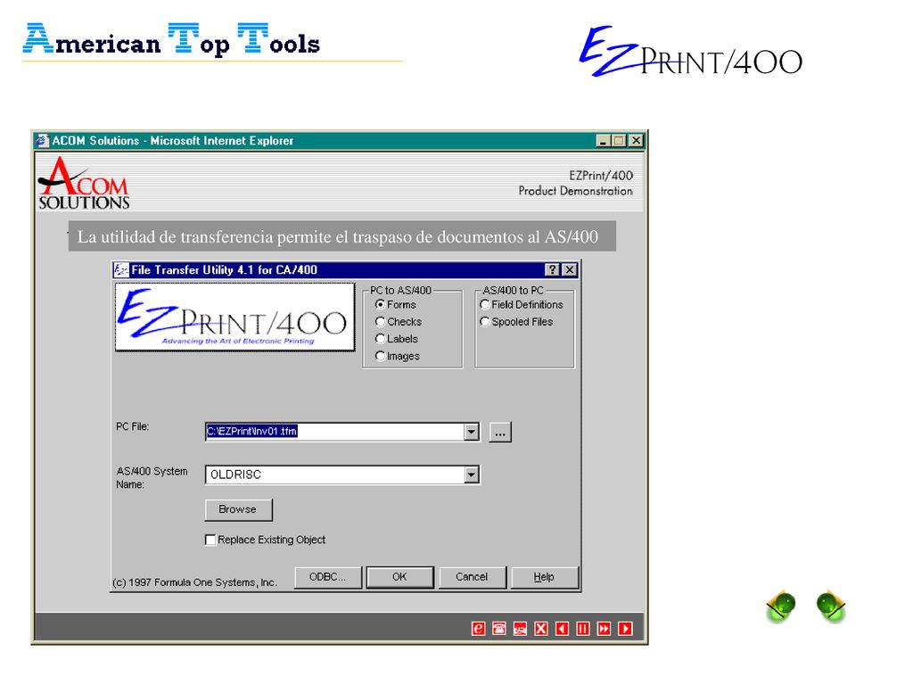913x685 pixels.
Task: Click the PC File path input field
Action: pyautogui.click(x=335, y=432)
